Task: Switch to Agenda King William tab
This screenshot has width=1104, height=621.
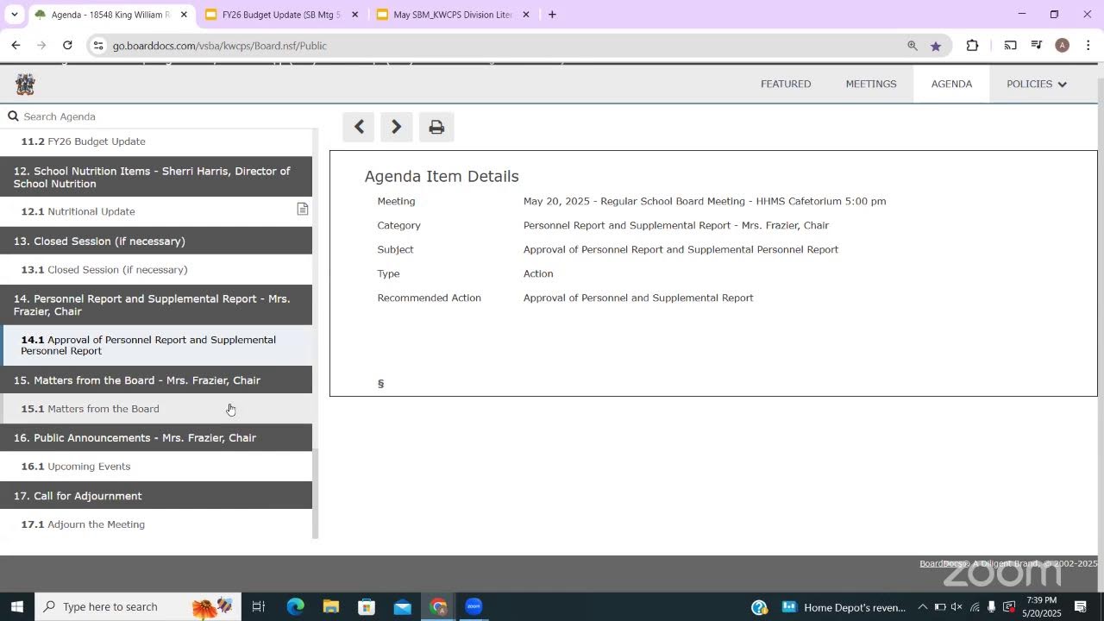Action: point(110,15)
